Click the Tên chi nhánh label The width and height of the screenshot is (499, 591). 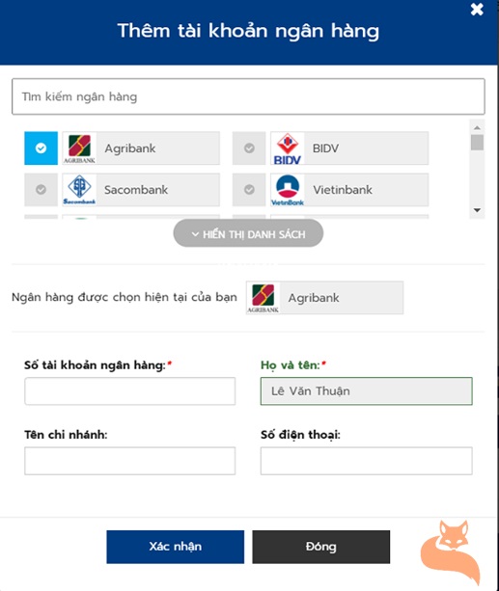pos(66,435)
